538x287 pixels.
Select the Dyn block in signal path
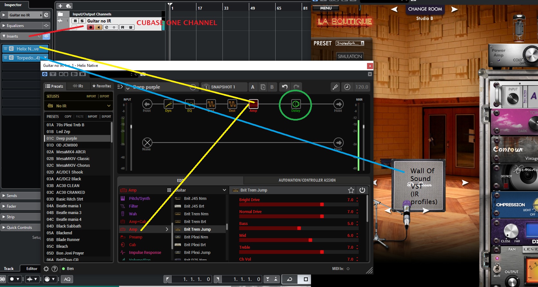[x=168, y=104]
